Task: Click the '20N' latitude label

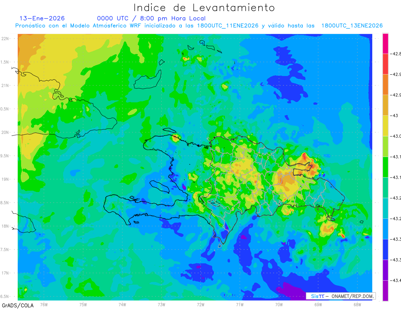Action: pyautogui.click(x=5, y=132)
